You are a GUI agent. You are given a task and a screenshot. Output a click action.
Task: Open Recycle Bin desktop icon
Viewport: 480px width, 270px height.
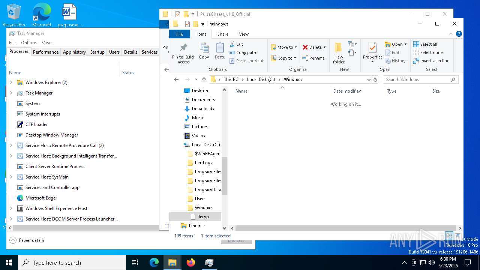click(x=14, y=15)
